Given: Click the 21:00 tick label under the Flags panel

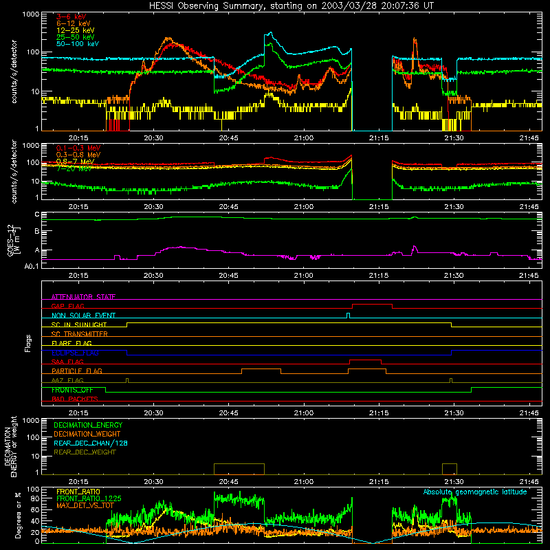Looking at the screenshot, I should click(303, 413).
